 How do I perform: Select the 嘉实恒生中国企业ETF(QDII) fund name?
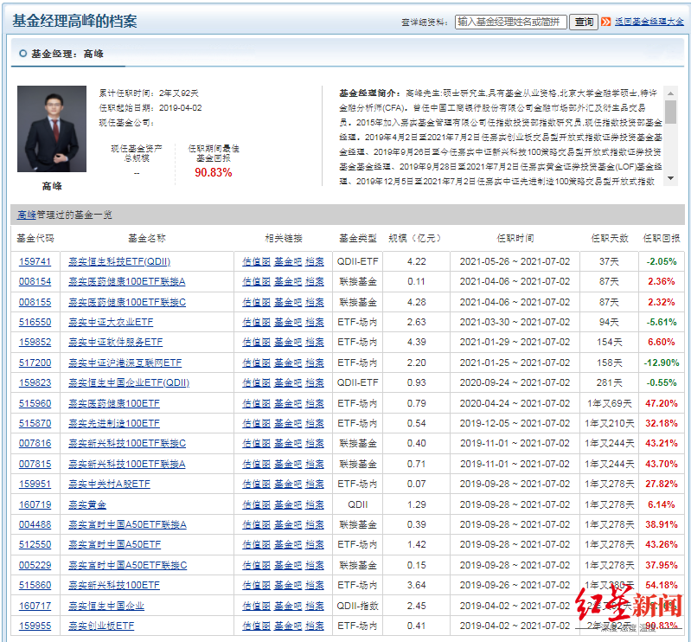pyautogui.click(x=129, y=382)
